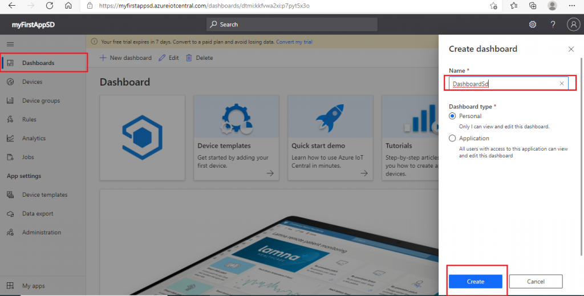Open browser settings and more menu
584x296 pixels.
[572, 6]
